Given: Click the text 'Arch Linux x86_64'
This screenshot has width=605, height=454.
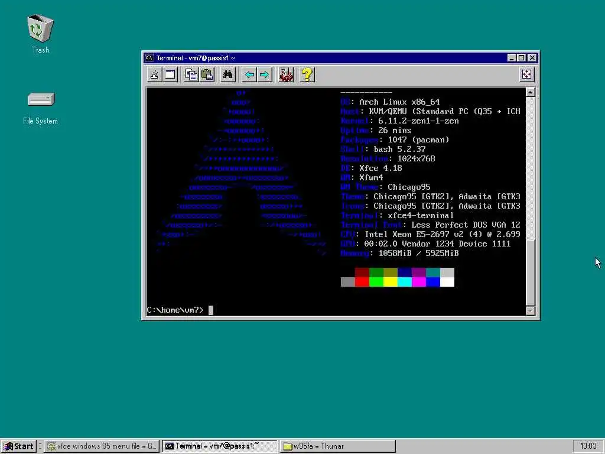Looking at the screenshot, I should 399,102.
